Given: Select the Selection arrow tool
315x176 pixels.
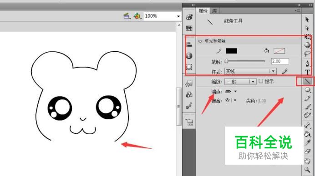Looking at the screenshot, I should 307,20.
